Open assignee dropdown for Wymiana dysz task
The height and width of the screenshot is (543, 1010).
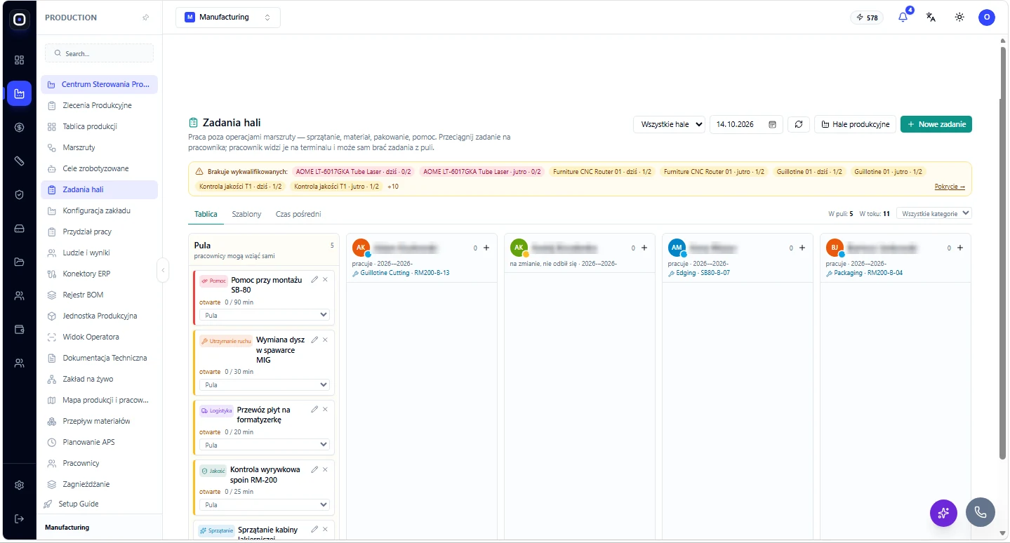tap(265, 384)
